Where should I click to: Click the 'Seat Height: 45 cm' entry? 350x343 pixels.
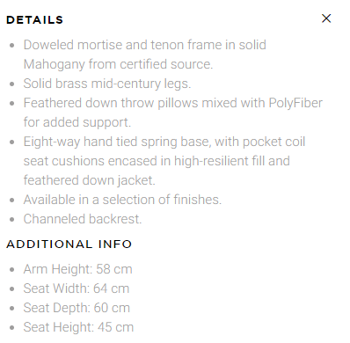78,327
